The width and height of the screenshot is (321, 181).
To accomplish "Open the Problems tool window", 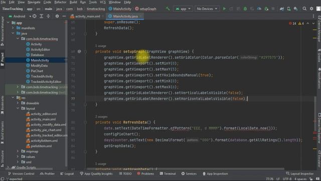I will [145, 173].
